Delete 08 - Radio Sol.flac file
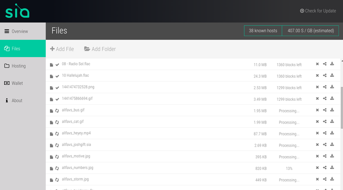 [317, 64]
